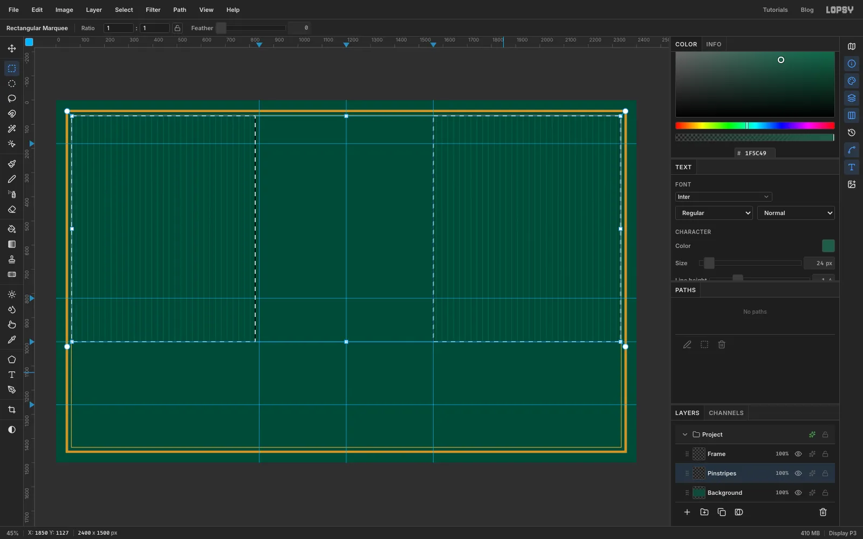This screenshot has height=539, width=863.
Task: Add a new layer with plus icon
Action: coord(687,512)
